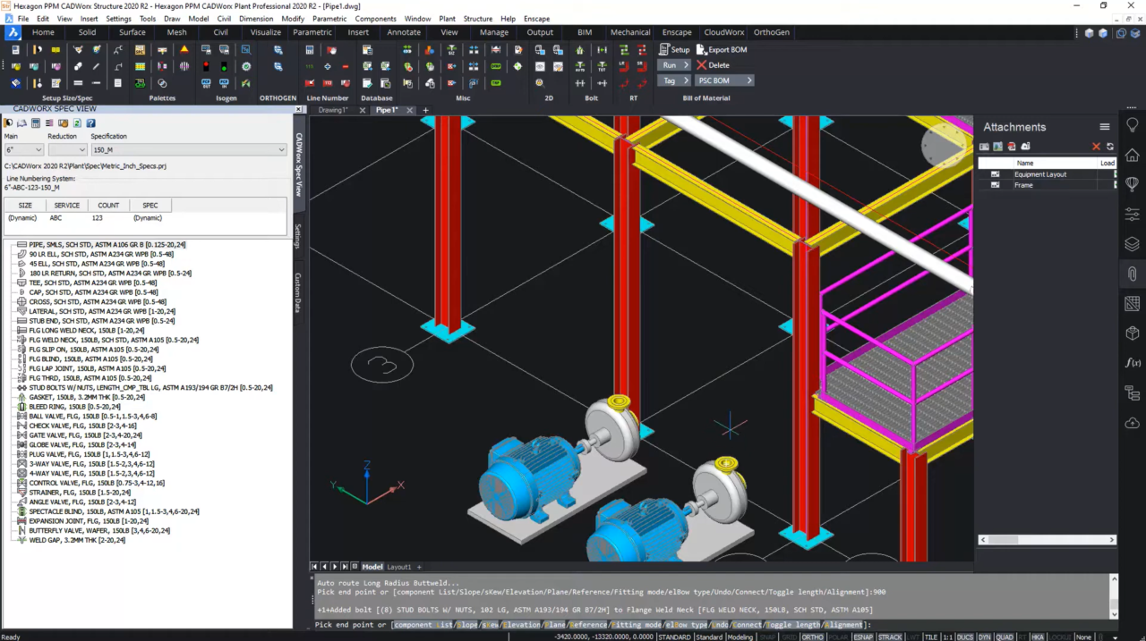Viewport: 1146px width, 641px height.
Task: Switch to the OrthoGen ribbon tab
Action: [x=772, y=32]
